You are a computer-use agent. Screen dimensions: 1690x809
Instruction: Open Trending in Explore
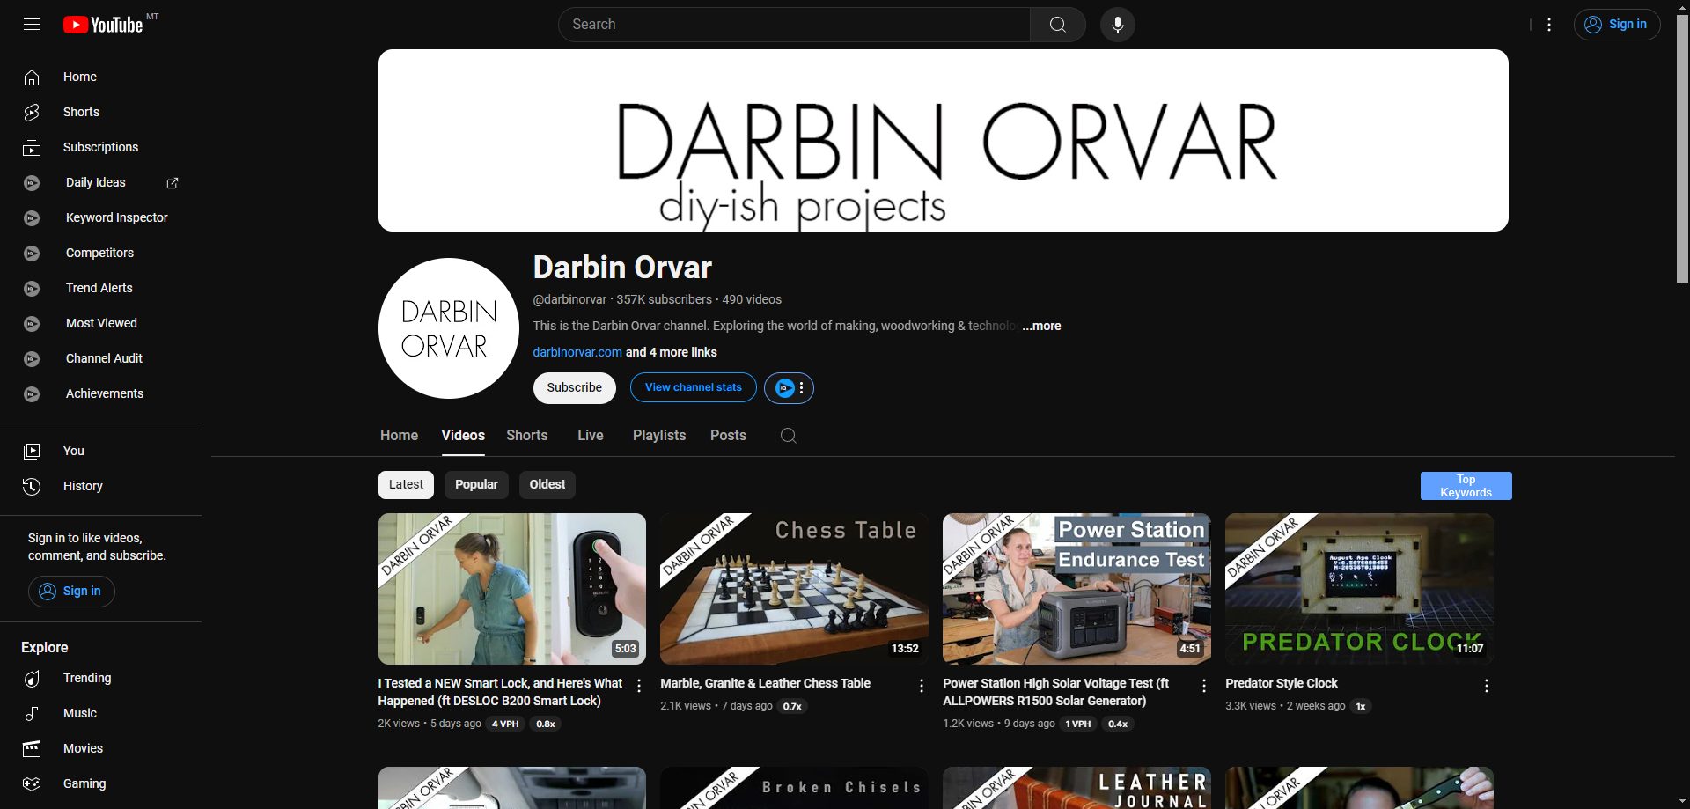pos(100,678)
